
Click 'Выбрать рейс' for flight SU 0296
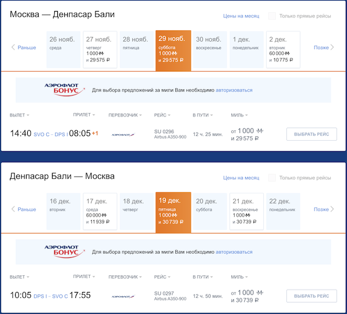coord(311,134)
